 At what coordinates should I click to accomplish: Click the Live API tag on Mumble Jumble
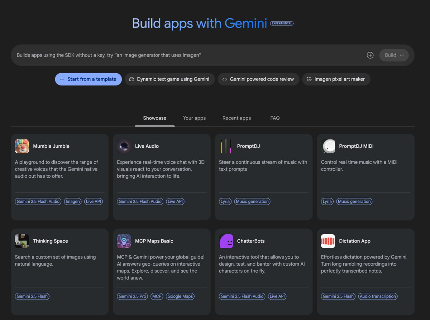(x=94, y=201)
